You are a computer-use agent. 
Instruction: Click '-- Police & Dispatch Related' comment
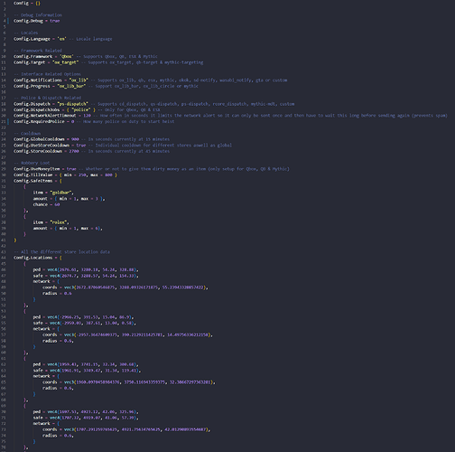48,98
